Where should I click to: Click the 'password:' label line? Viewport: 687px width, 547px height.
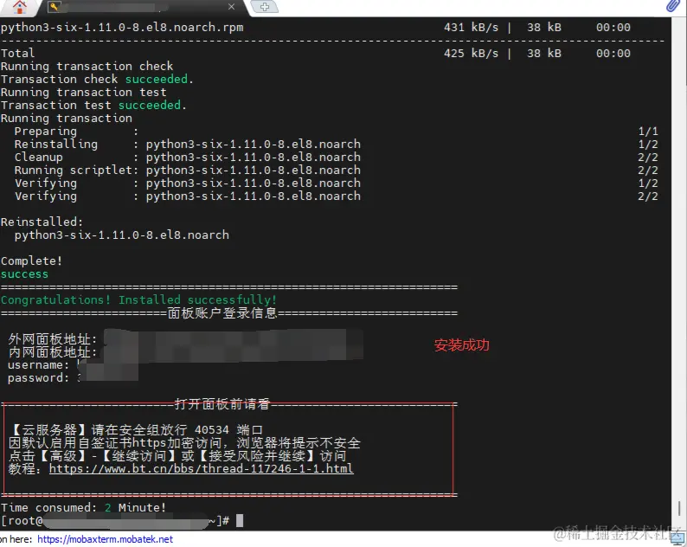38,378
